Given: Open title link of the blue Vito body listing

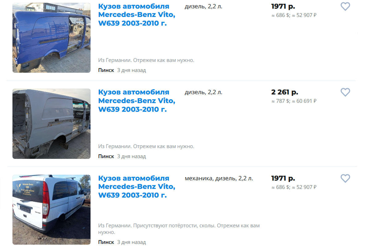Looking at the screenshot, I should coord(137,15).
